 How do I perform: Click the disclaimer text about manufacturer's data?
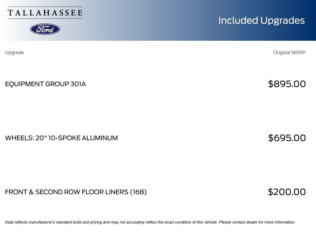point(150,222)
